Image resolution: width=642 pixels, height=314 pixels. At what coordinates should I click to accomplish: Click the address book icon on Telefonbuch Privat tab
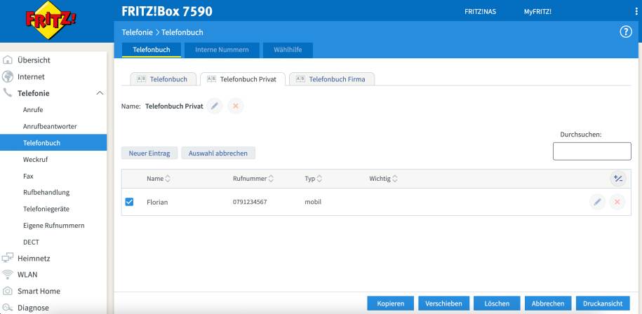tap(211, 79)
